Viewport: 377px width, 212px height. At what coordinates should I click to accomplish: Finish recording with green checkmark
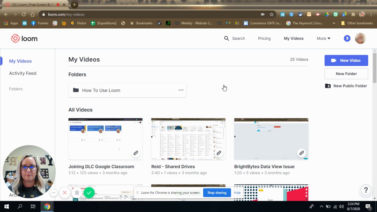(x=89, y=193)
